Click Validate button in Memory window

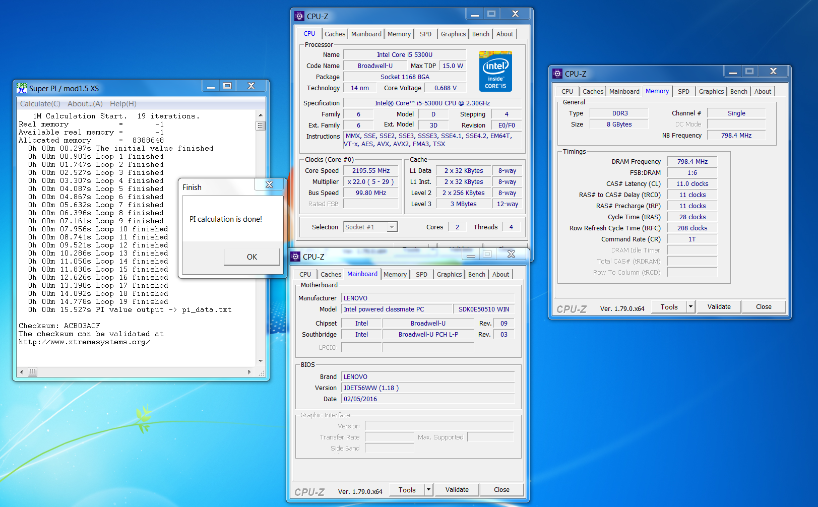point(719,306)
